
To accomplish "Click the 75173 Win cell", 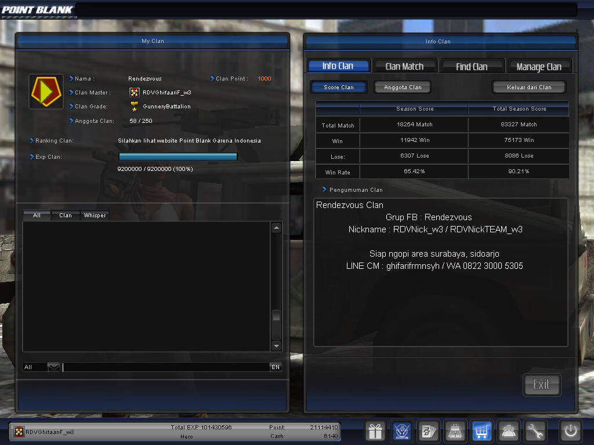I will click(519, 140).
